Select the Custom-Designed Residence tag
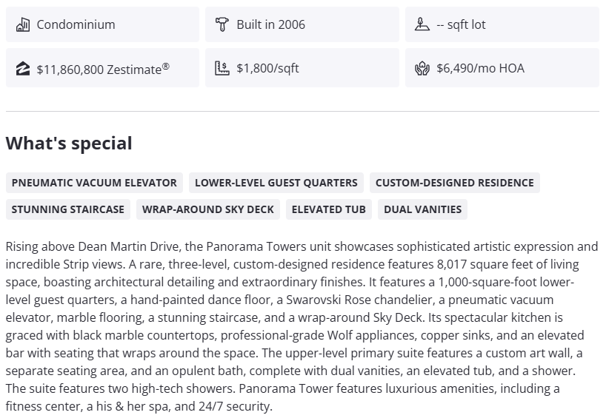This screenshot has width=609, height=418. [x=454, y=183]
